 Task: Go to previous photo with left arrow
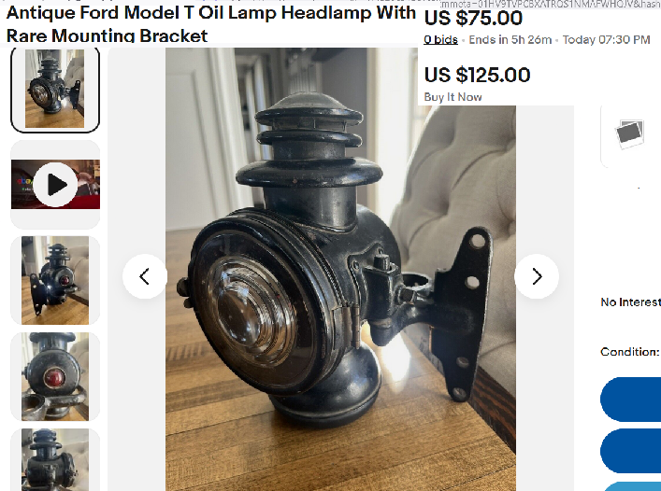point(145,276)
